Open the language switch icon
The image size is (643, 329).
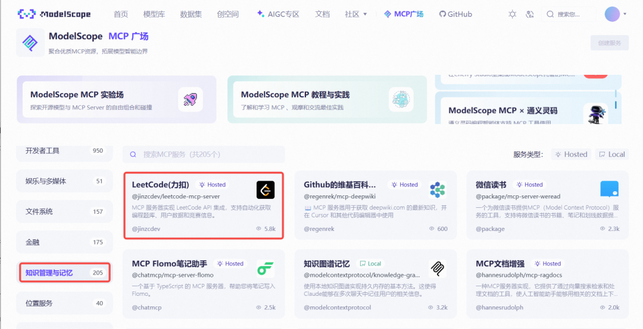click(x=530, y=14)
